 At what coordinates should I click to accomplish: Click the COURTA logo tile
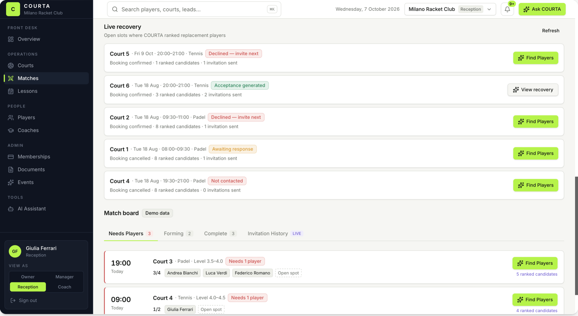click(13, 9)
